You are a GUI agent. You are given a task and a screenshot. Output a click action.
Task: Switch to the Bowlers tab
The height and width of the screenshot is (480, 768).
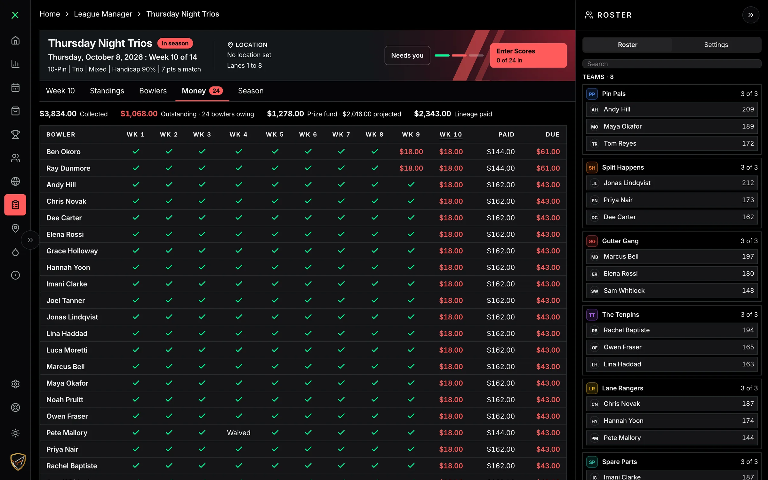pos(153,91)
